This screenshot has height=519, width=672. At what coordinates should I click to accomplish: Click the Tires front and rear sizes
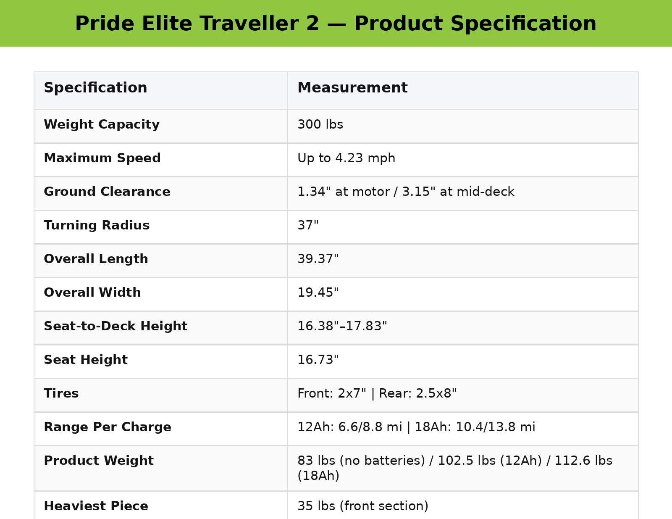coord(377,394)
